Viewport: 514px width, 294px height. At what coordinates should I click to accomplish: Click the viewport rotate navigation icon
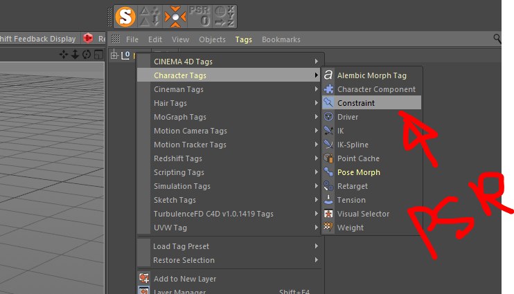pos(87,55)
